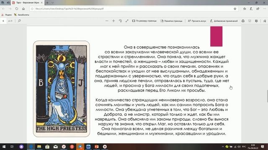This screenshot has height=150, width=268.
Task: Navigate back with the back arrow
Action: [4, 9]
